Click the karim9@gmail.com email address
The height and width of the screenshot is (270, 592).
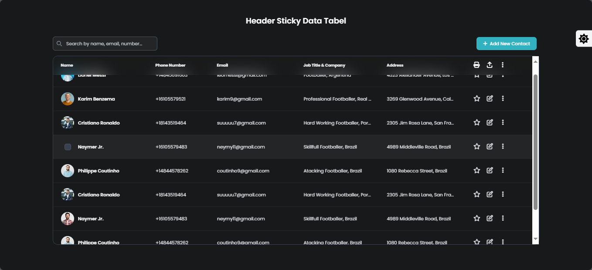click(239, 99)
